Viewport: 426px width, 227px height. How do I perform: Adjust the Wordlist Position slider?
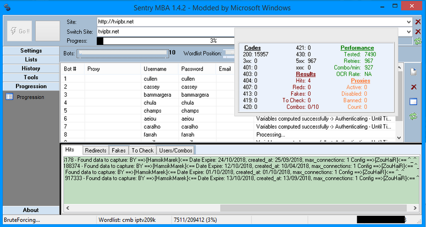[x=229, y=54]
